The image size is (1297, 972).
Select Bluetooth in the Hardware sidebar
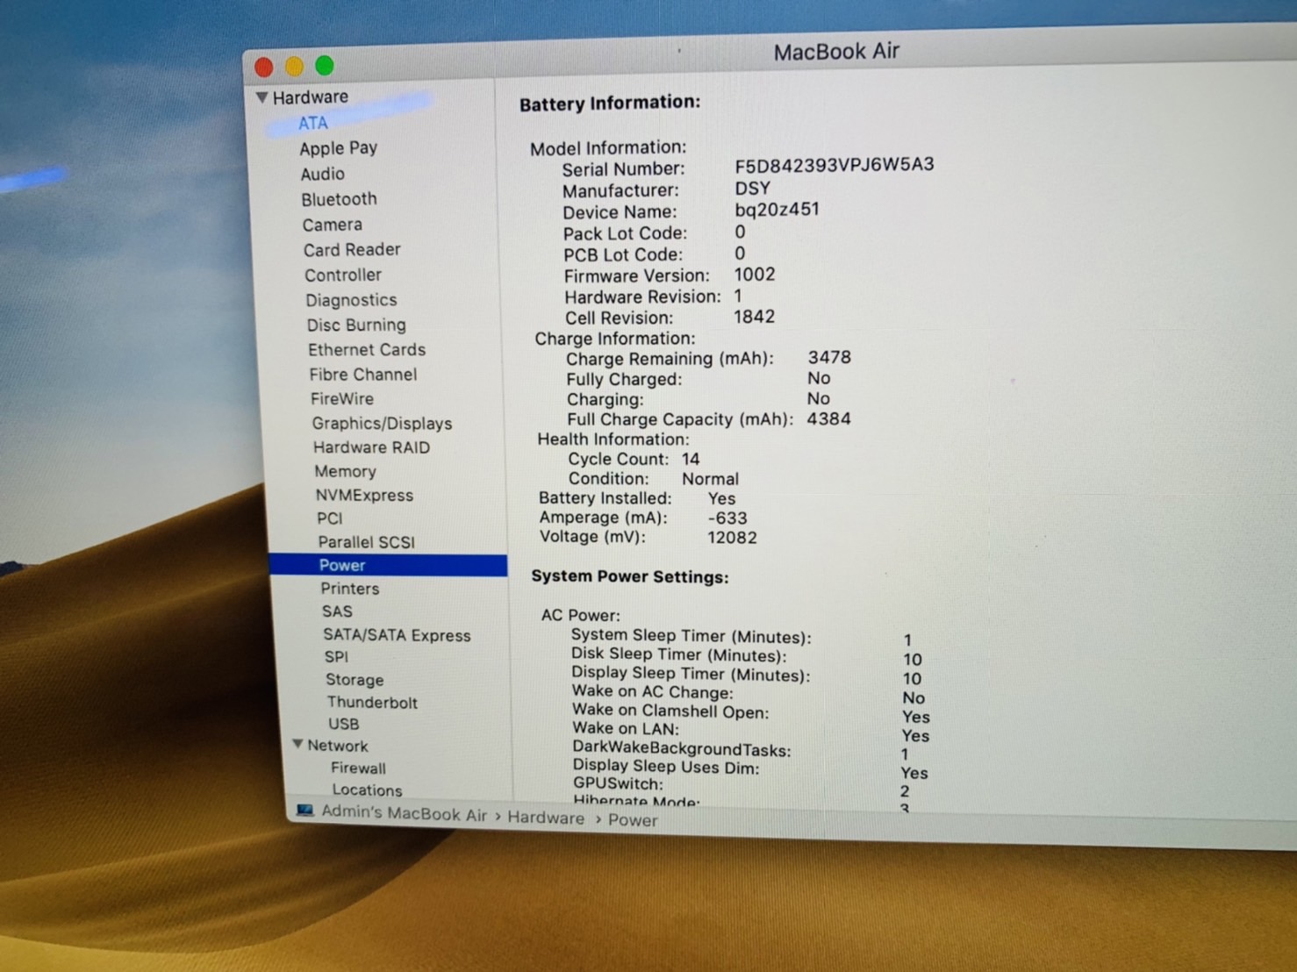pos(339,199)
